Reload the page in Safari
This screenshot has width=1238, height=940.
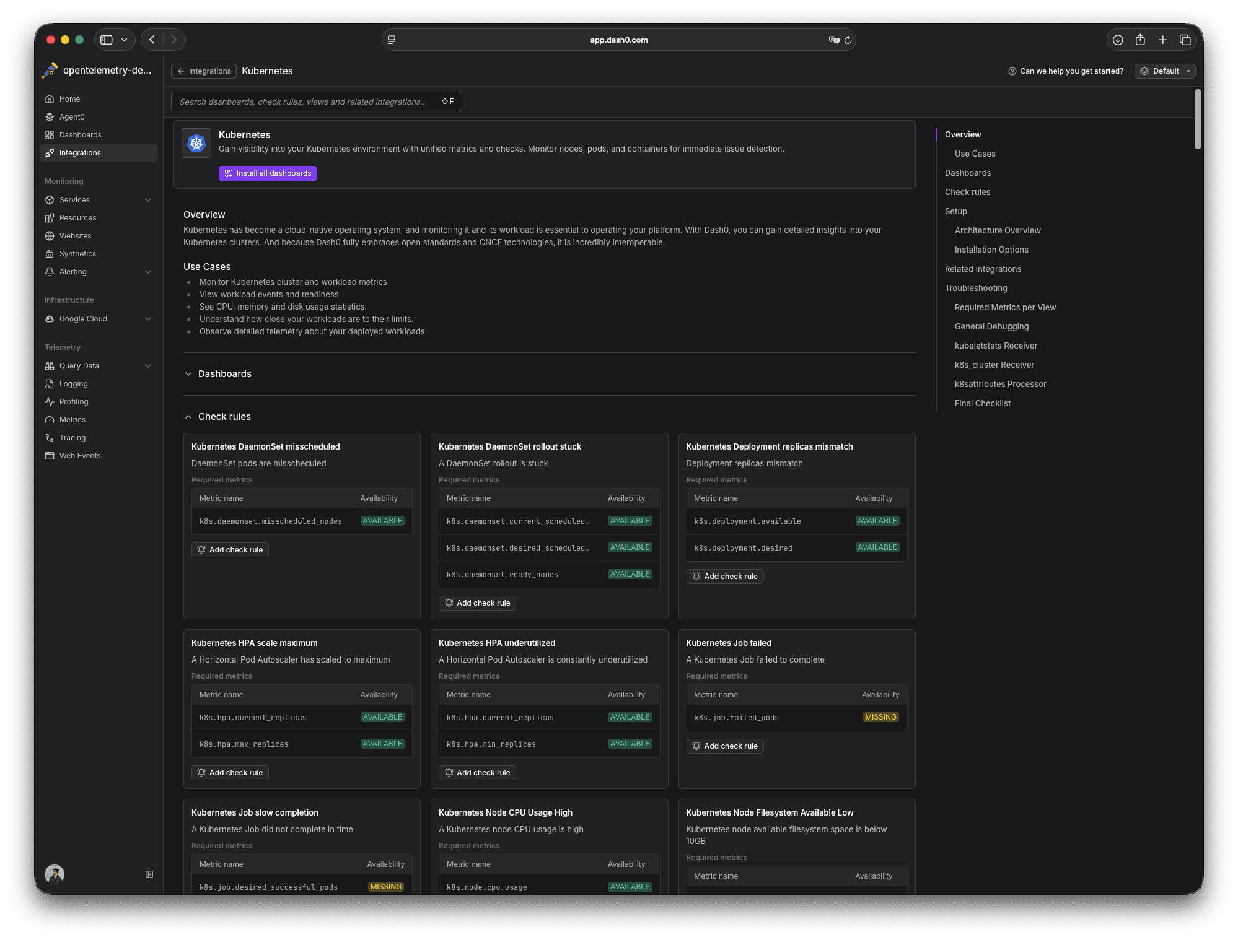[x=848, y=40]
